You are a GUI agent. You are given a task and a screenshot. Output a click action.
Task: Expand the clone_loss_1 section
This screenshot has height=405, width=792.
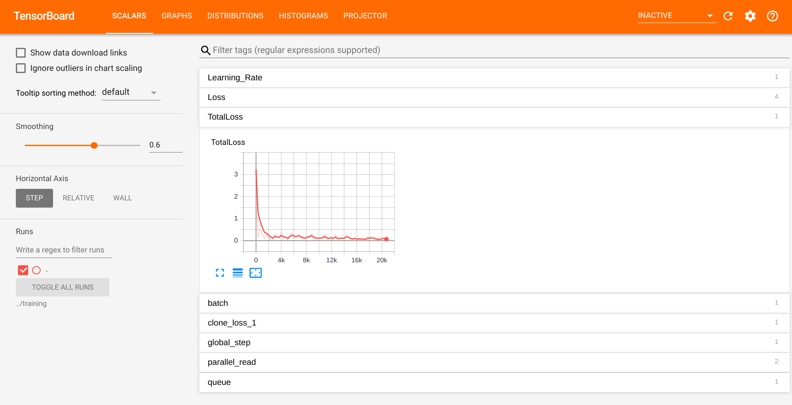click(494, 323)
